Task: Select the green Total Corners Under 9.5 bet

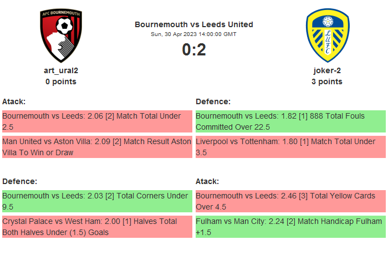Action: click(96, 201)
